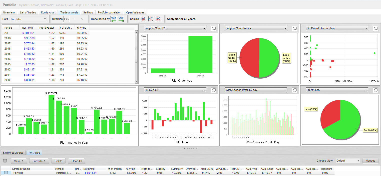Choose the 'all' sample chart icon
Viewport: 381px width, 176px height.
pos(143,19)
